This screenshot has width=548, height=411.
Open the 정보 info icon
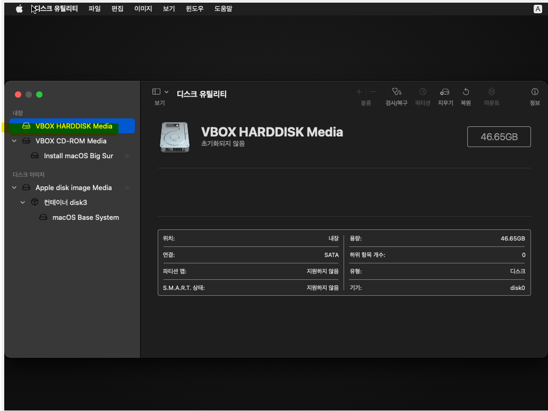point(535,92)
